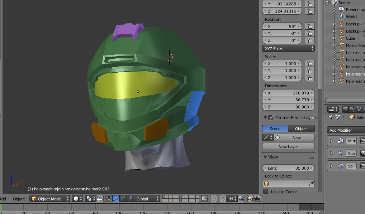Toggle the 3D manipulator widget icon
365x214 pixels.
point(109,199)
